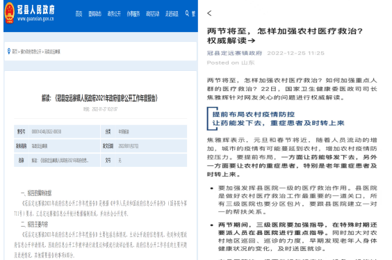Viewport: 392px width, 260px height.
Task: Open 走进冠县 navigation item
Action: coord(172,14)
